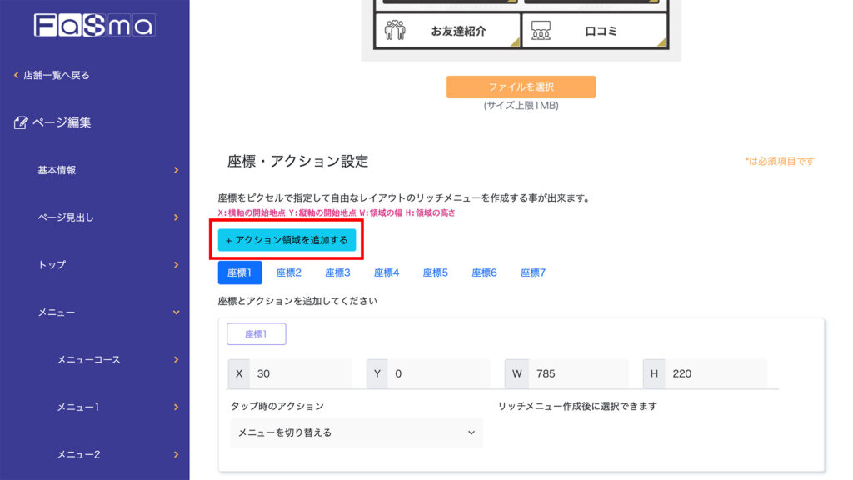Click the reviews group icon
Screen dimensions: 853x480
coord(542,31)
